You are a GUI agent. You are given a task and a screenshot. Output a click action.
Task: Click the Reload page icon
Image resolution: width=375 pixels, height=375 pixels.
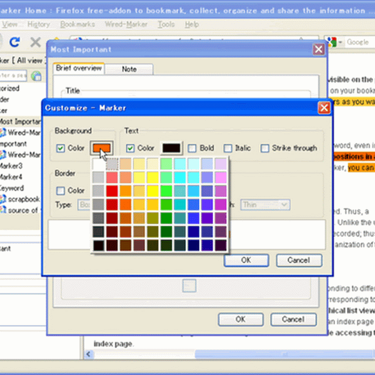click(x=15, y=43)
